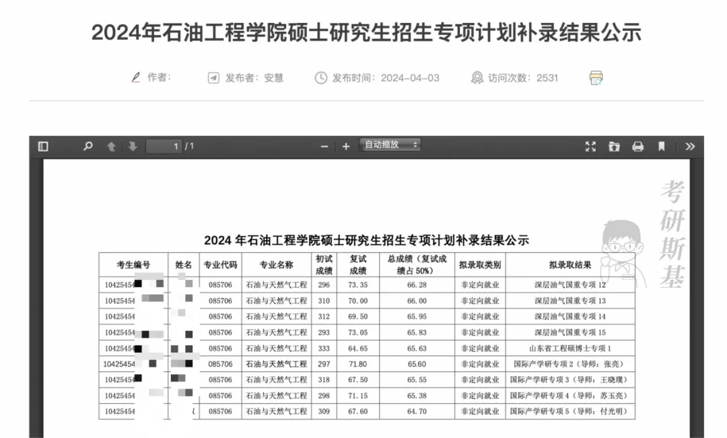Switch to presentation fullscreen mode
Image resolution: width=727 pixels, height=438 pixels.
pyautogui.click(x=591, y=147)
